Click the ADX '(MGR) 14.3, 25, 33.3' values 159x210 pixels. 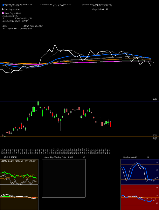tap(33, 26)
